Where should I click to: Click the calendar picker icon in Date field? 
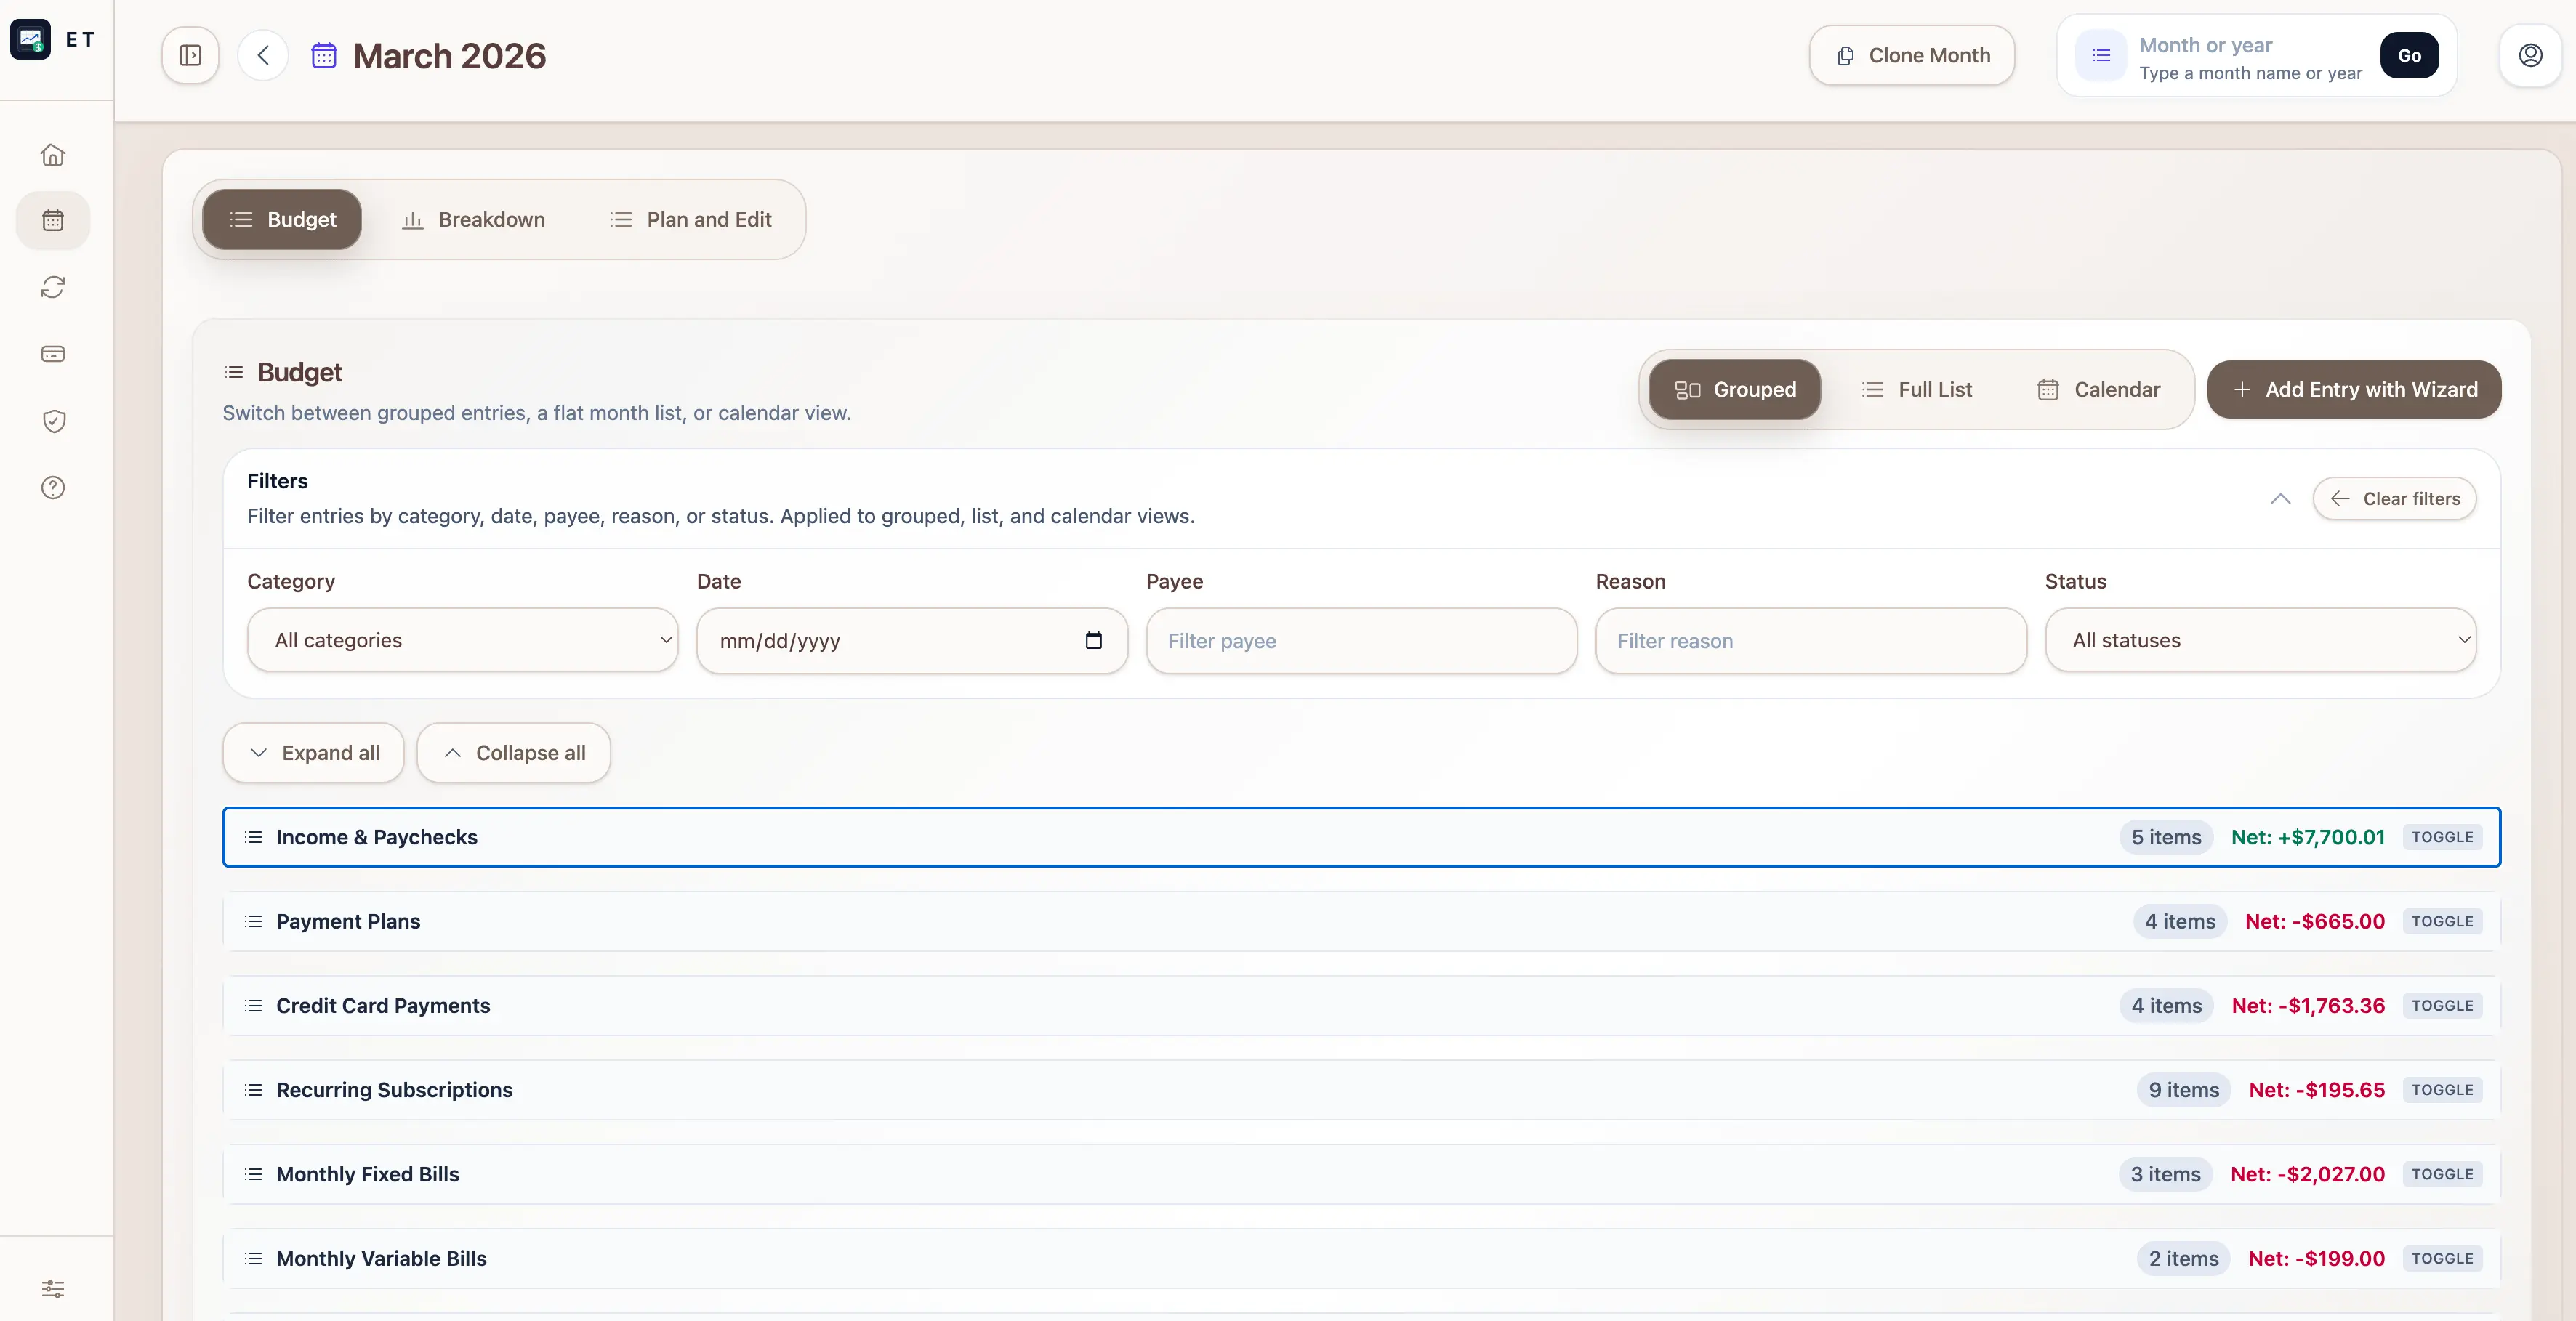tap(1093, 641)
